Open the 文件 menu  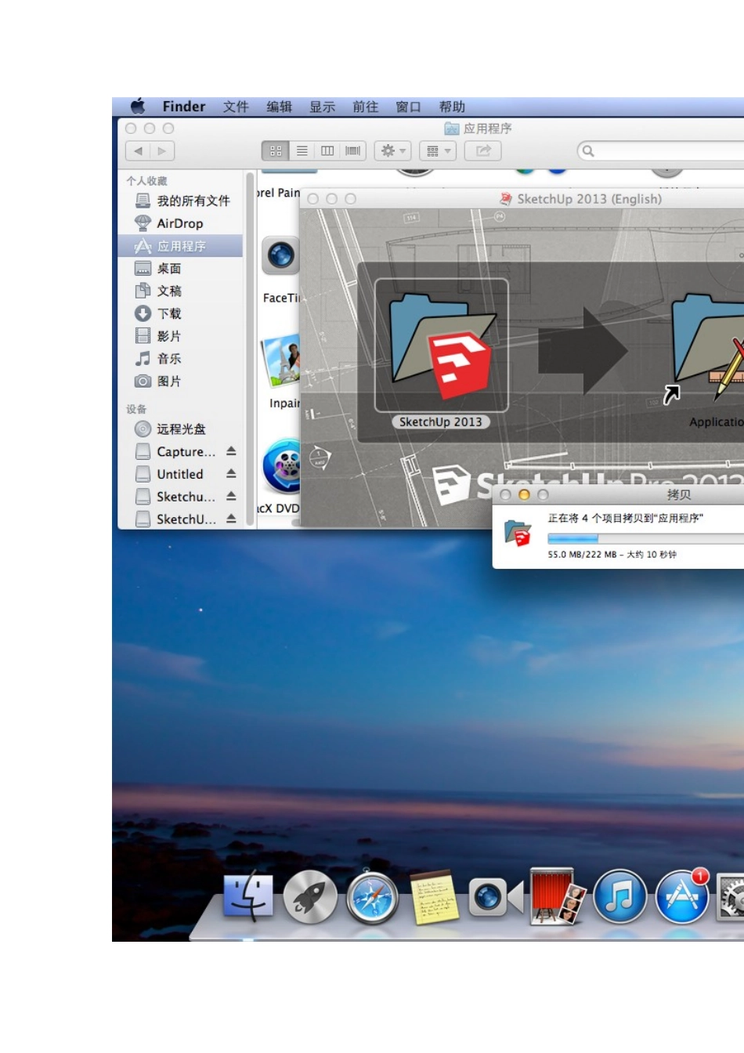[236, 107]
